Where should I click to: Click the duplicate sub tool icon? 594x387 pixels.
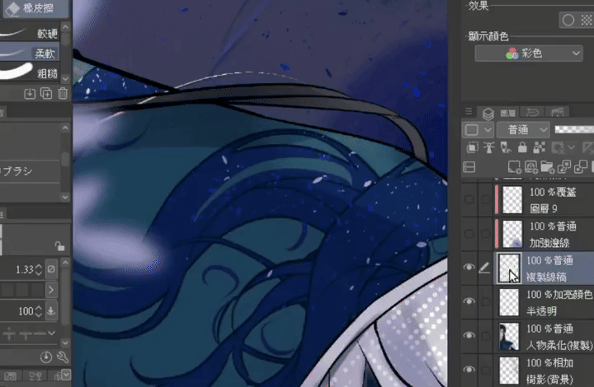46,93
